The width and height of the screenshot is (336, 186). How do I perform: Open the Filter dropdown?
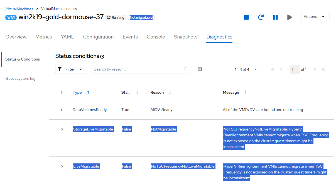pyautogui.click(x=71, y=69)
